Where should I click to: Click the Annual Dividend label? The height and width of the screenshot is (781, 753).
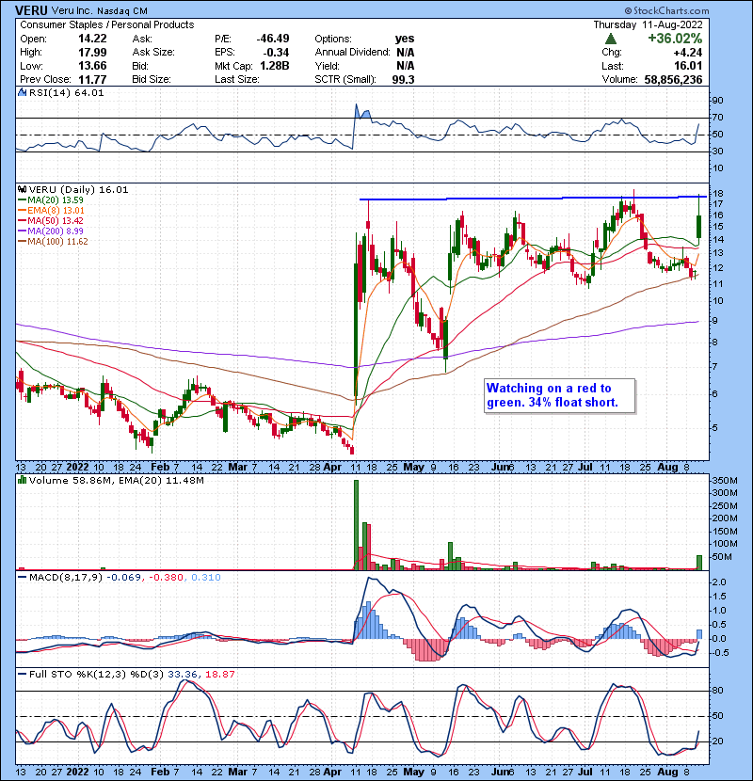[x=352, y=53]
